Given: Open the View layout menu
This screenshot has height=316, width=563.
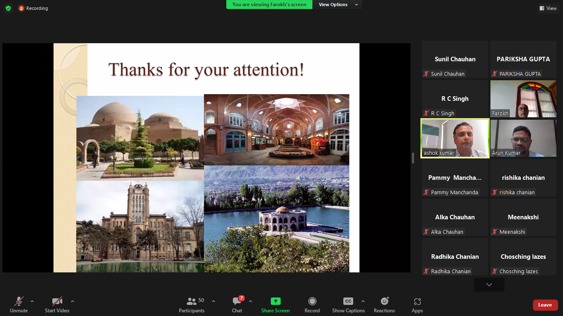Looking at the screenshot, I should click(548, 8).
